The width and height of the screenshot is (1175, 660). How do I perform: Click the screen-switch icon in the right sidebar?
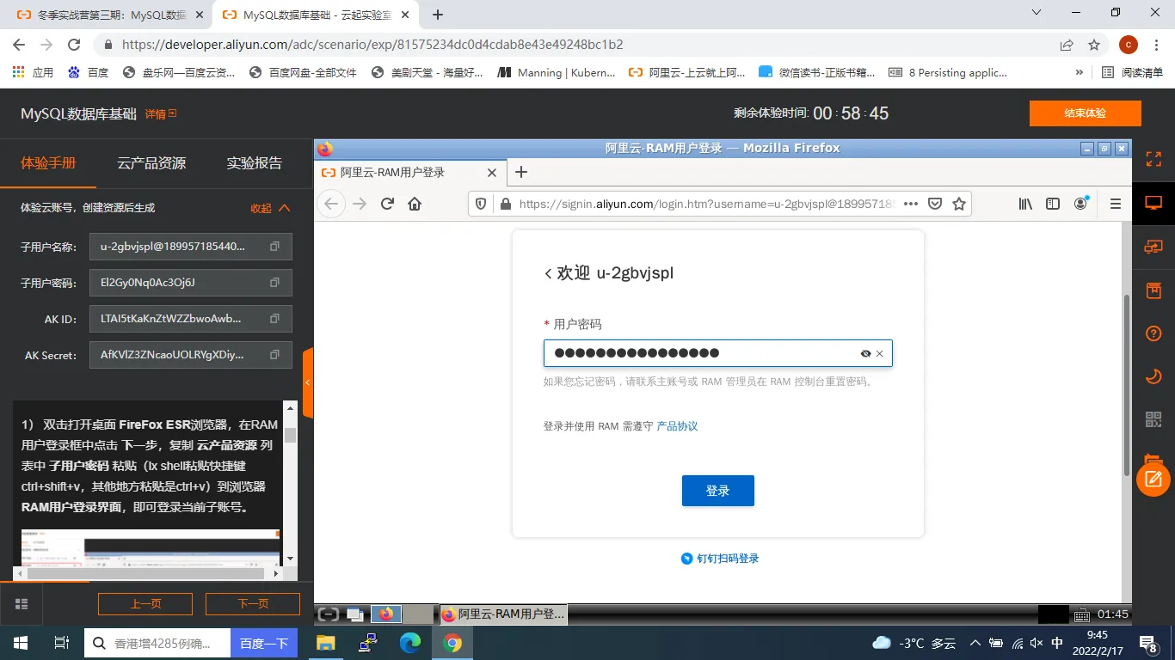click(1153, 247)
